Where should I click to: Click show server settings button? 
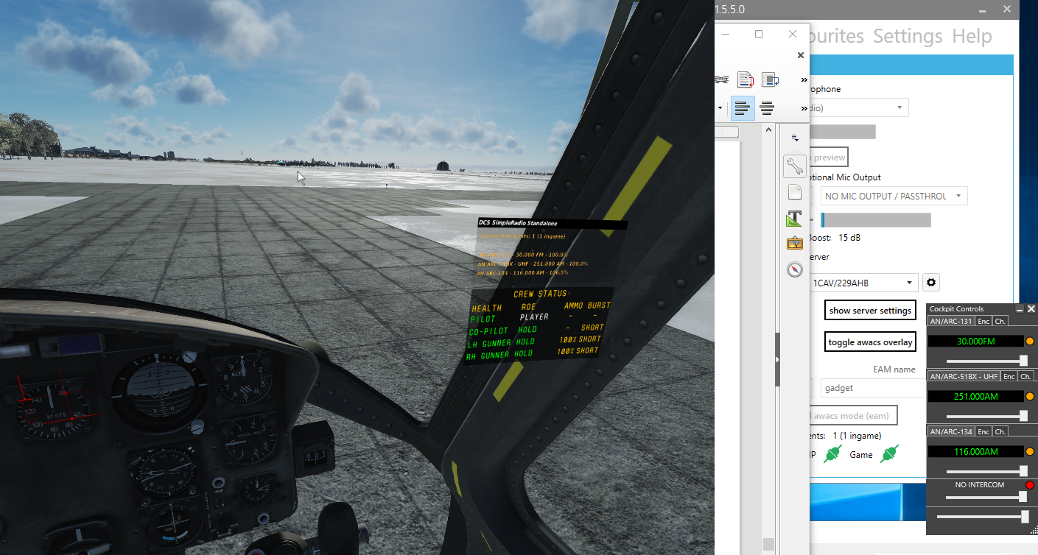[x=870, y=310]
